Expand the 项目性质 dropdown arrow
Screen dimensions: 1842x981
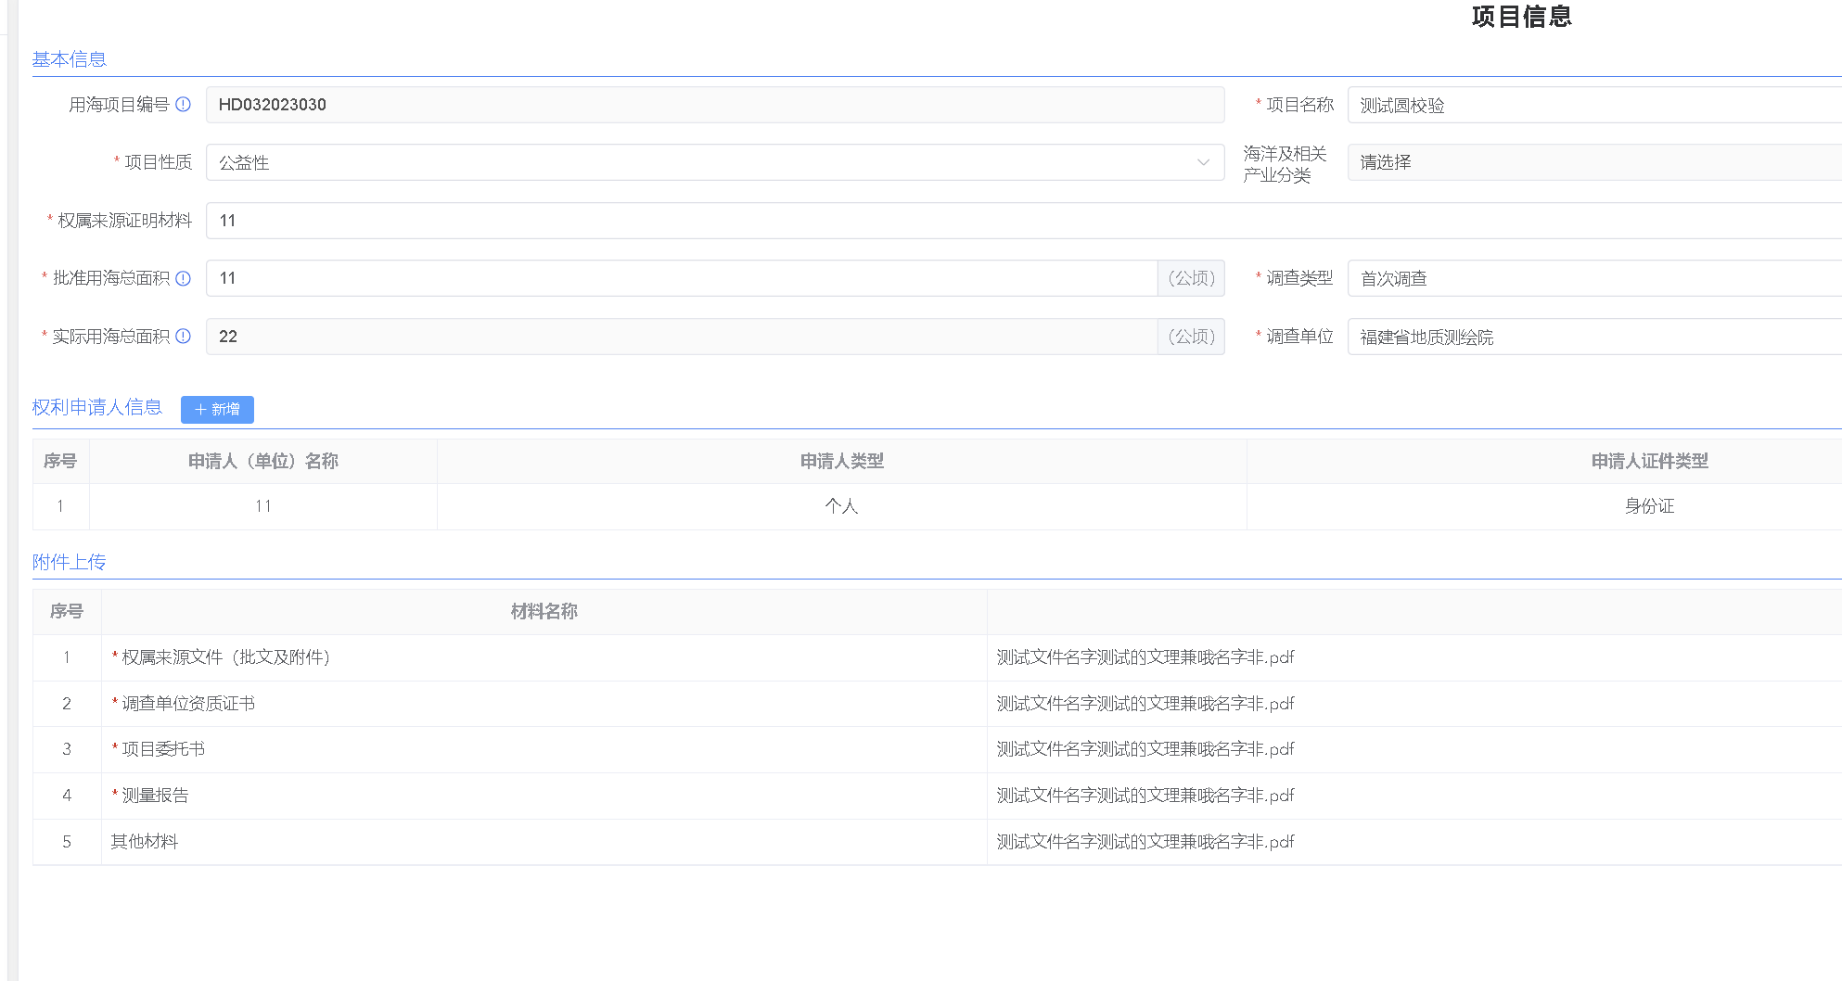pos(1203,162)
